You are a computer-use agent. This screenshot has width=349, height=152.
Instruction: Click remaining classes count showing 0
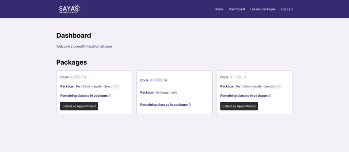coord(189,105)
